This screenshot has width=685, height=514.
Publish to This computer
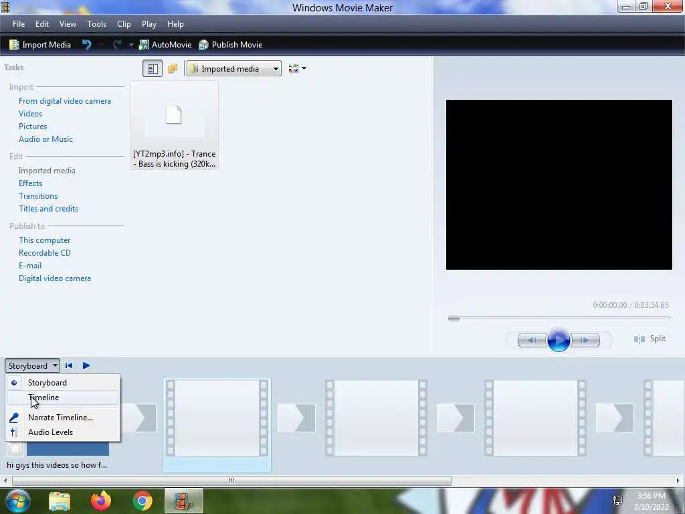[x=44, y=240]
